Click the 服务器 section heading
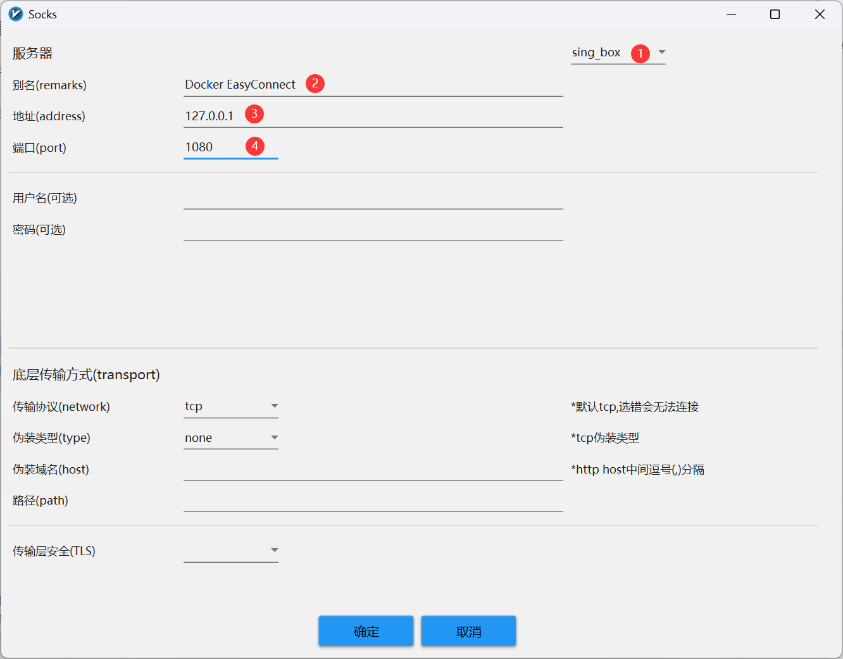This screenshot has width=843, height=659. 32,53
